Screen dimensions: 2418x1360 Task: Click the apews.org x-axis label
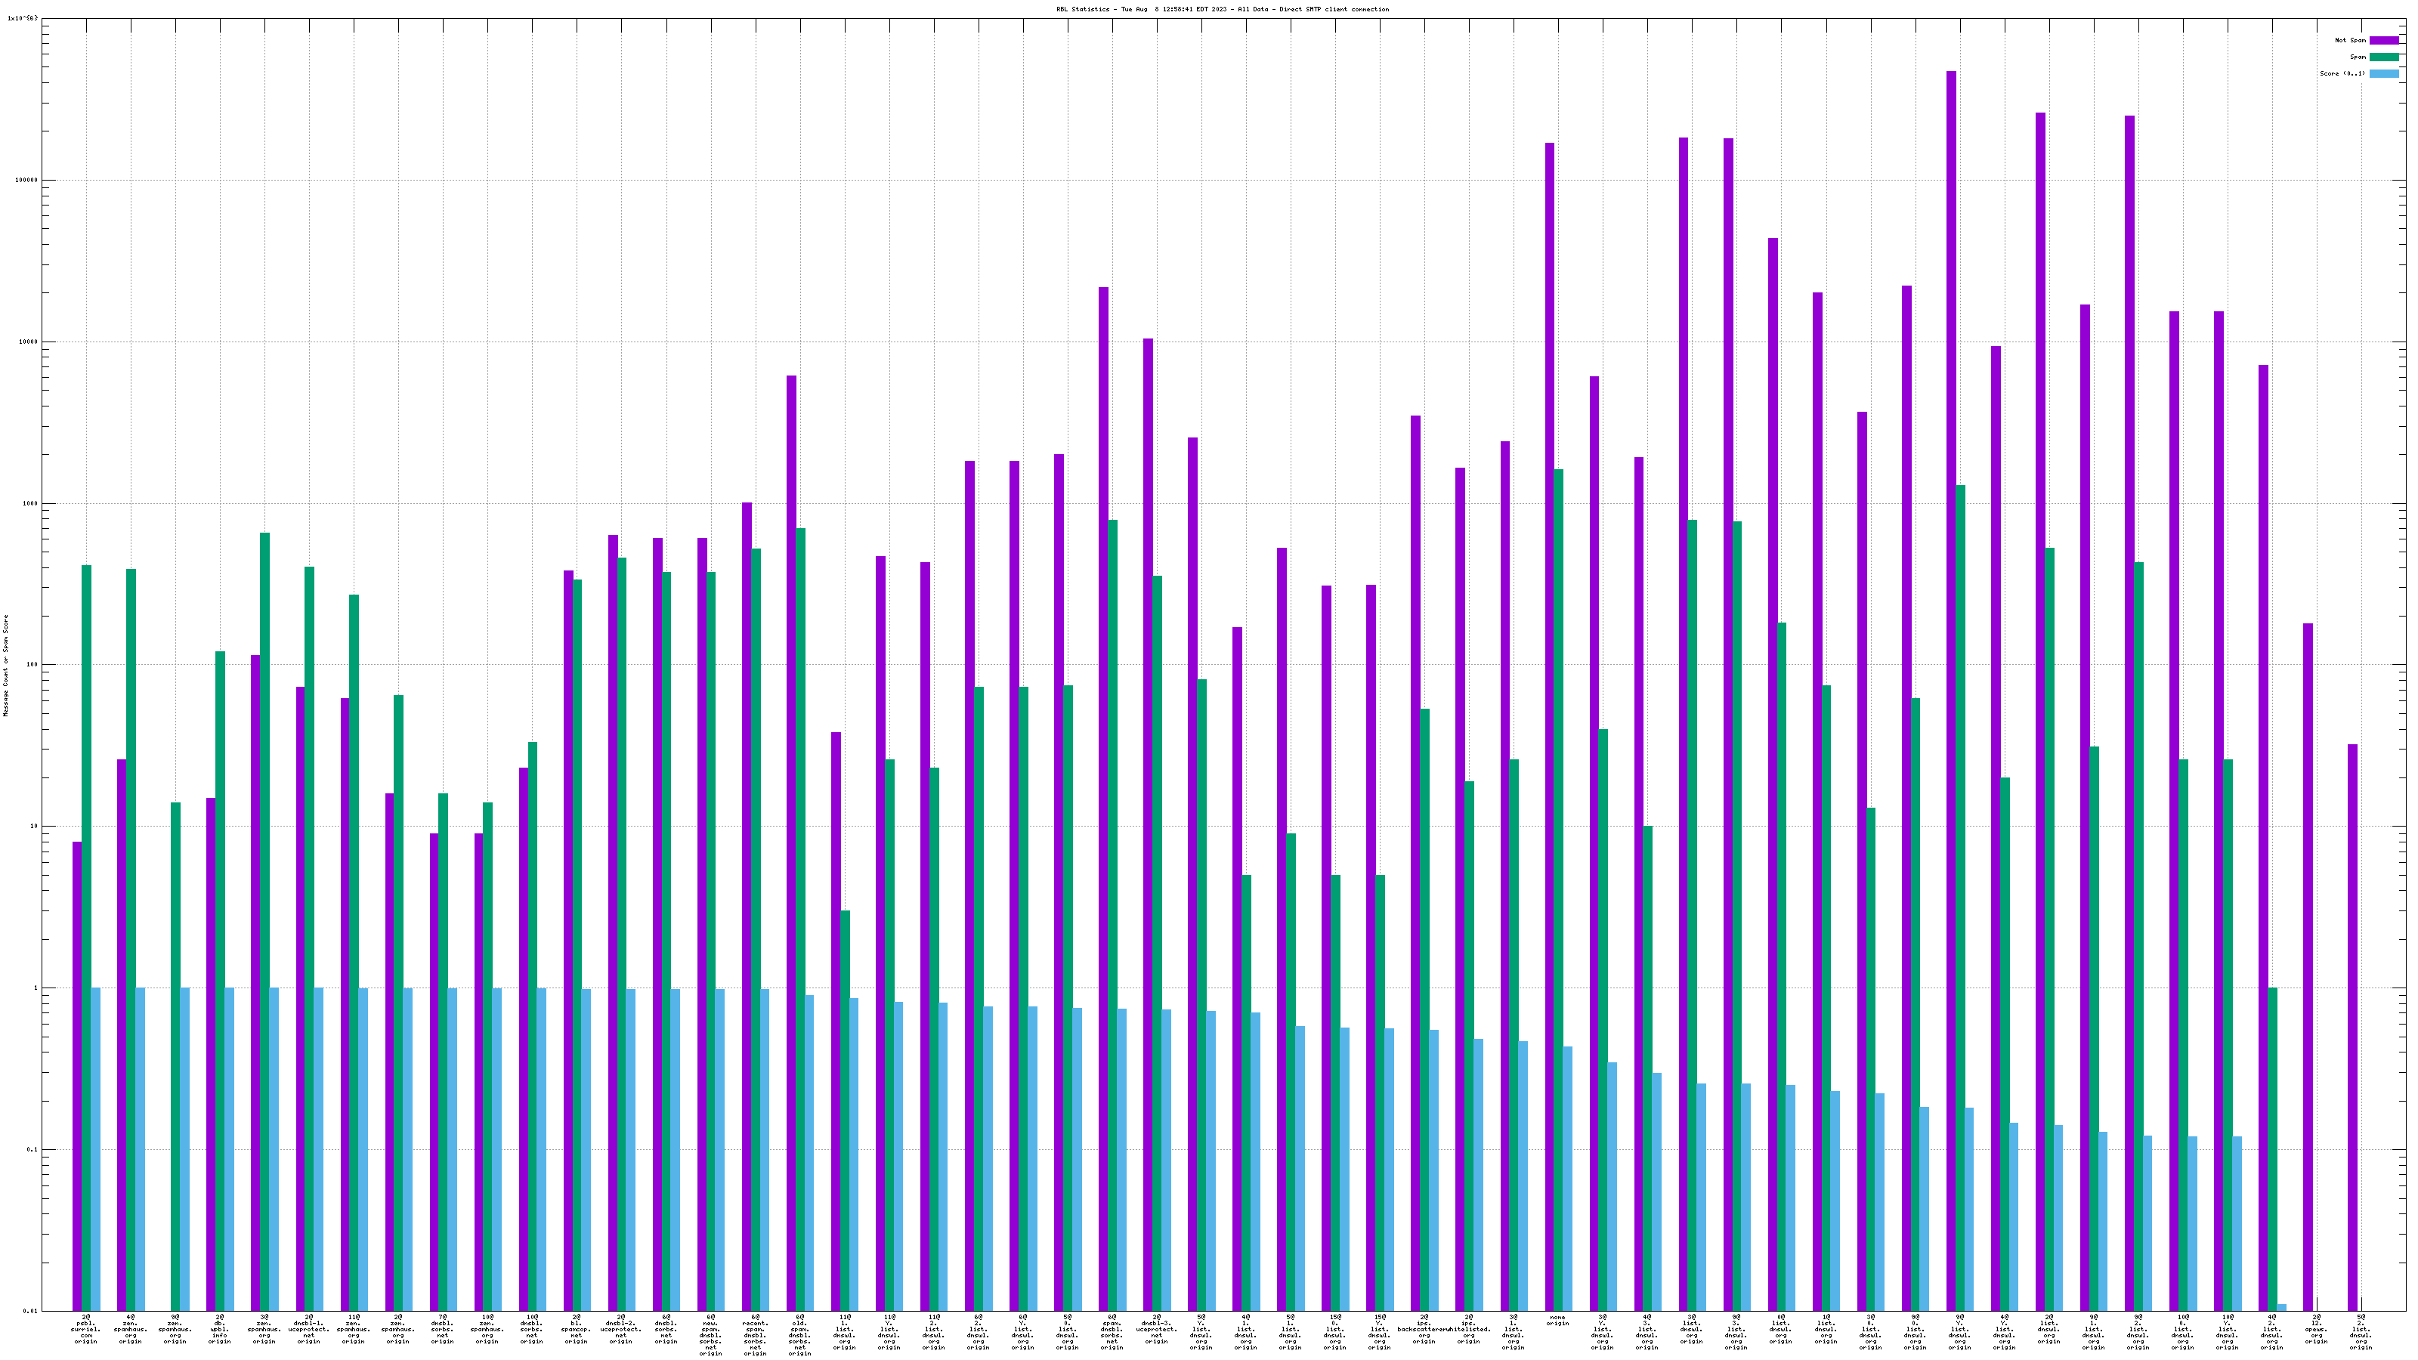coord(2316,1329)
